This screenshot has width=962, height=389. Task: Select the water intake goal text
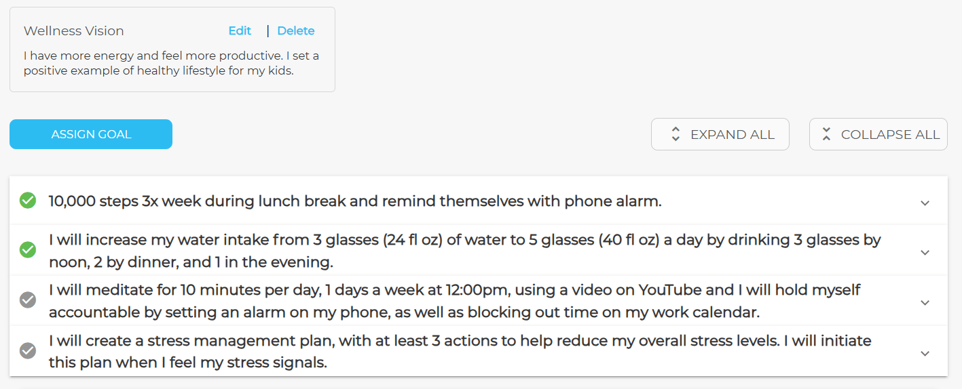click(464, 251)
